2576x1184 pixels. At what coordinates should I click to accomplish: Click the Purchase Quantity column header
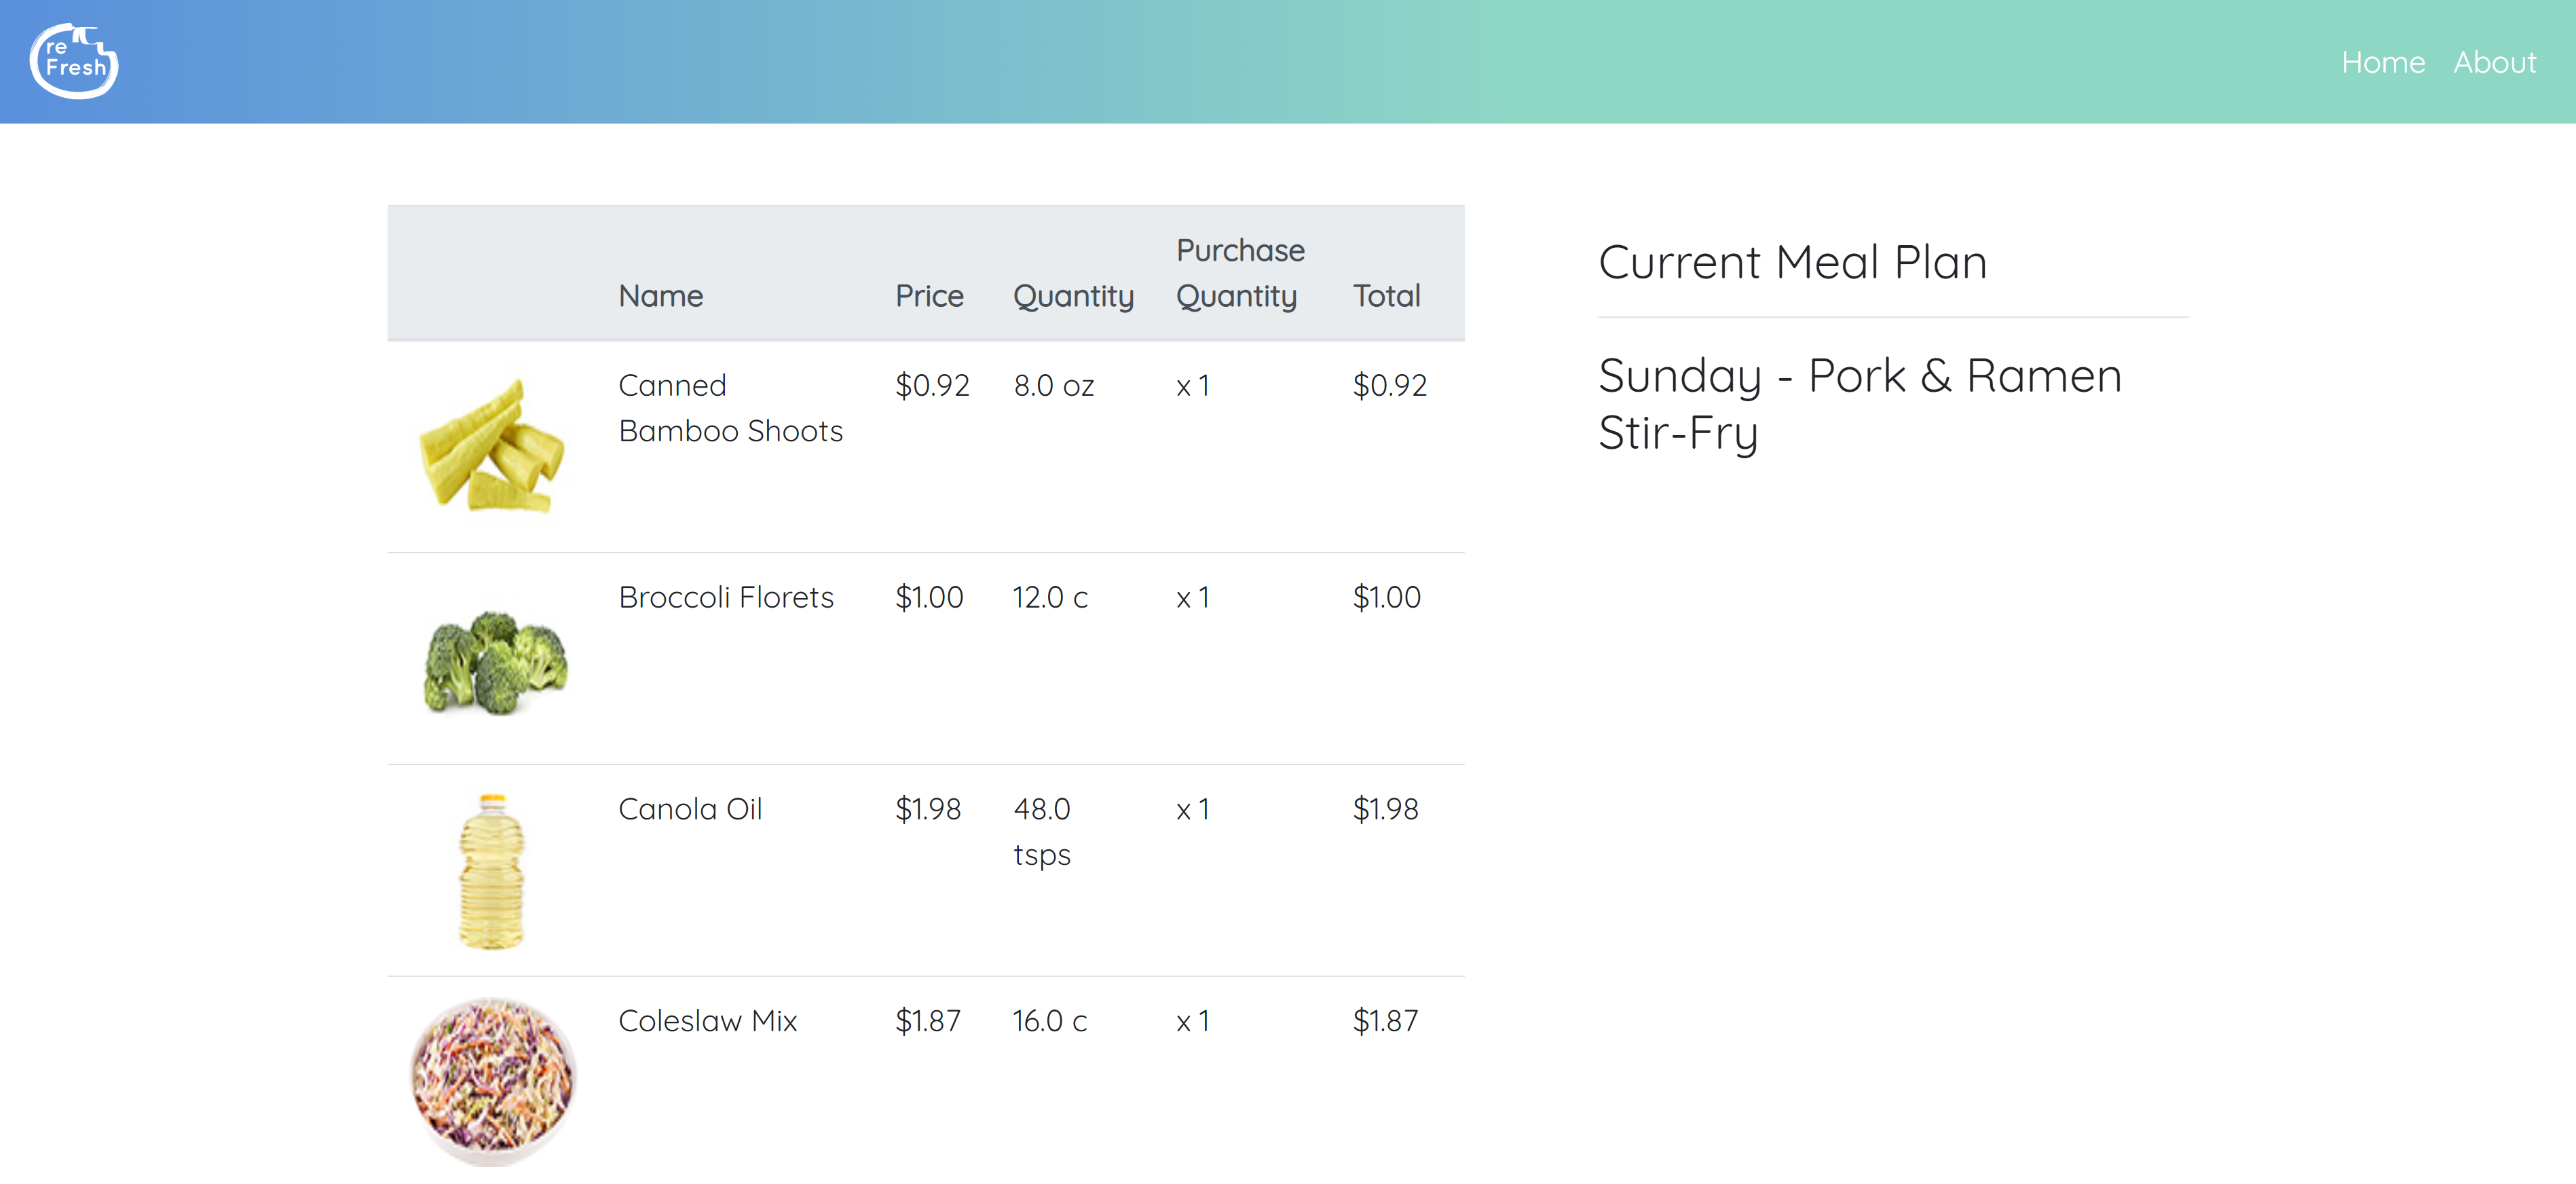click(x=1240, y=273)
